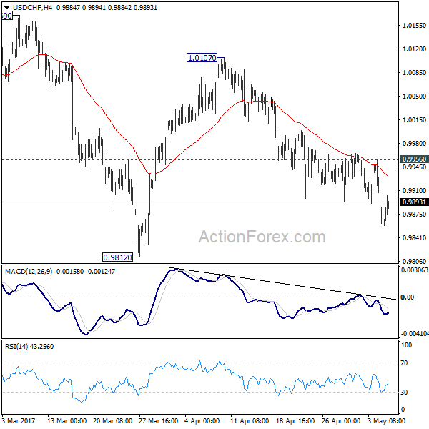429x429 pixels.
Task: Click the RSI scale label 100
Action: point(406,345)
